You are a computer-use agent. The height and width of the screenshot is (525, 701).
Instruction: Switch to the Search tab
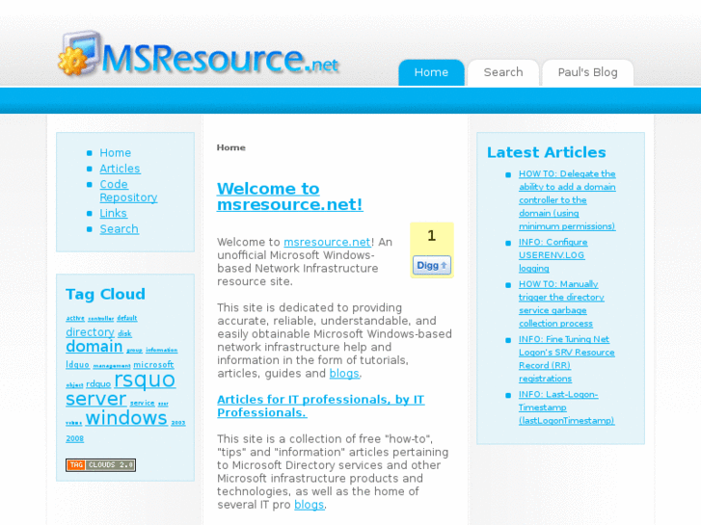503,72
